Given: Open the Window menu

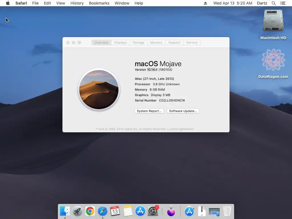Looking at the screenshot, I should (x=122, y=3).
